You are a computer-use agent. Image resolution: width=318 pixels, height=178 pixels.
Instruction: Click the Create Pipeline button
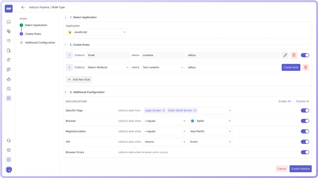pos(300,169)
